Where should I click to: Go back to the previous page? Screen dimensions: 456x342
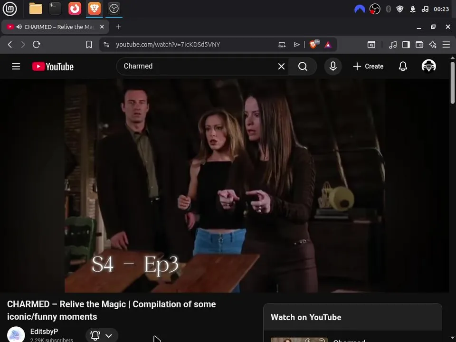point(10,45)
